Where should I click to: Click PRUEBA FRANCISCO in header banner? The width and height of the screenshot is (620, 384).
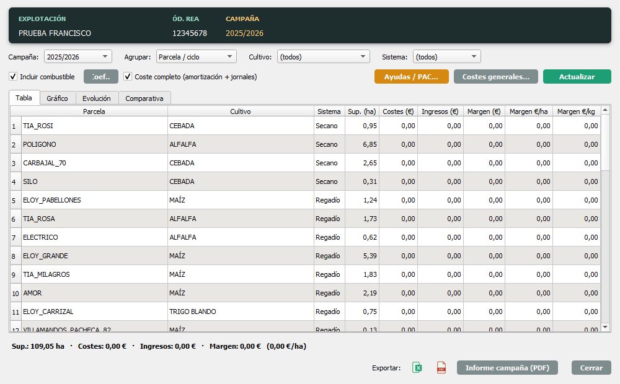(x=55, y=33)
